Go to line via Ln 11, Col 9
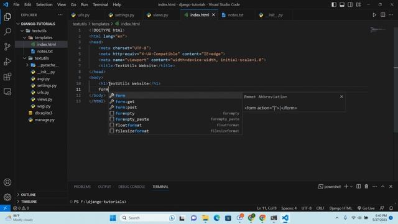 [267, 208]
